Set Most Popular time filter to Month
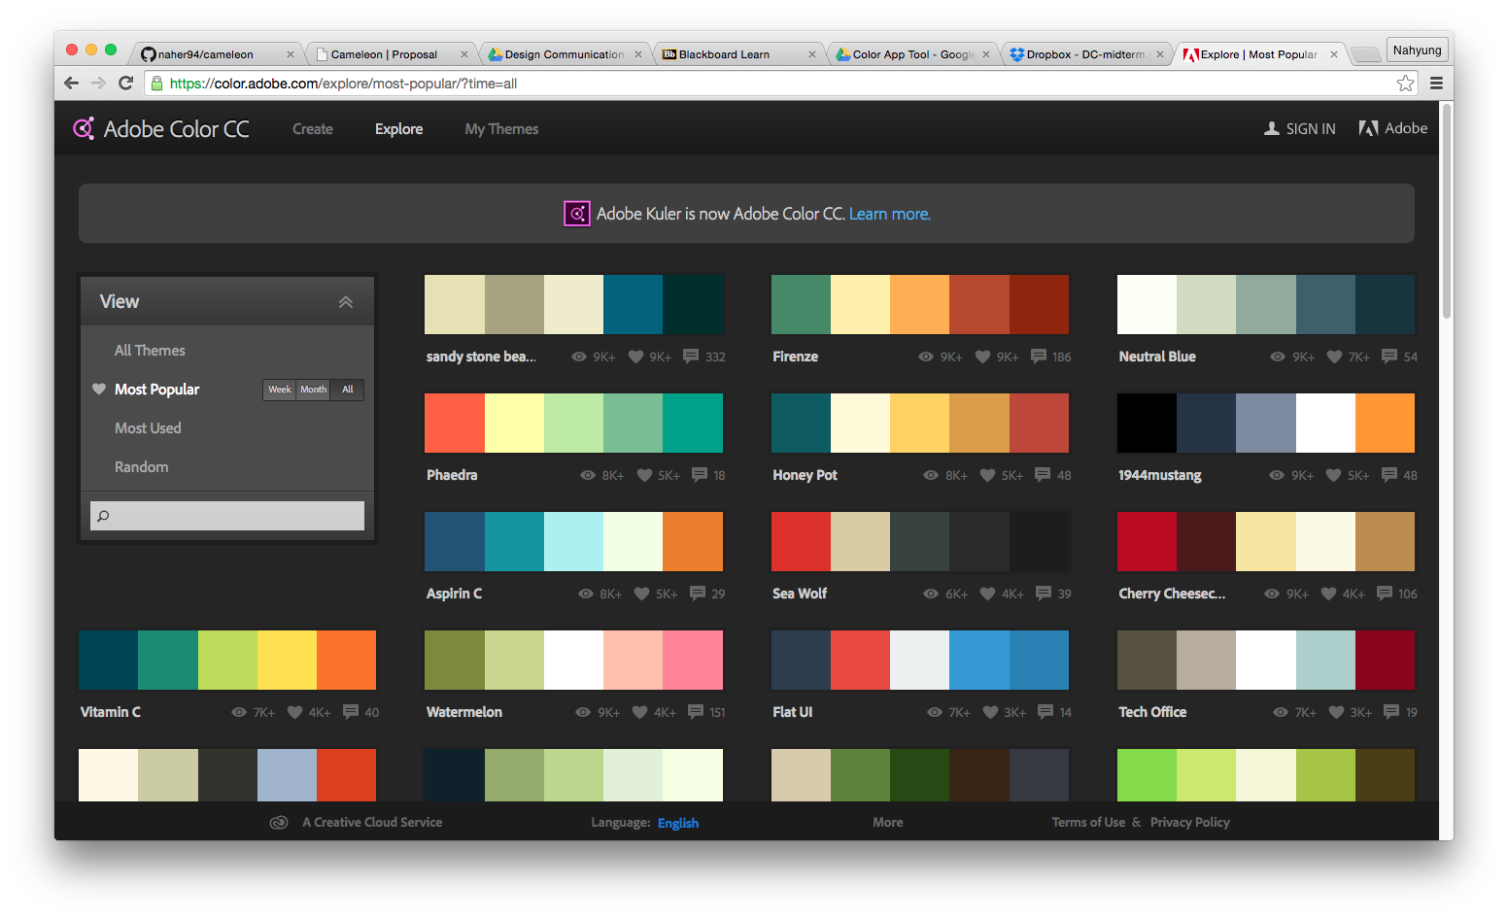Screen dimensions: 1508x918 [314, 390]
